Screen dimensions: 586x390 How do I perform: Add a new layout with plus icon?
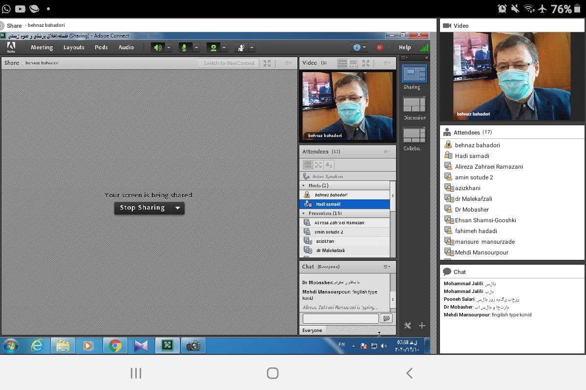(422, 326)
